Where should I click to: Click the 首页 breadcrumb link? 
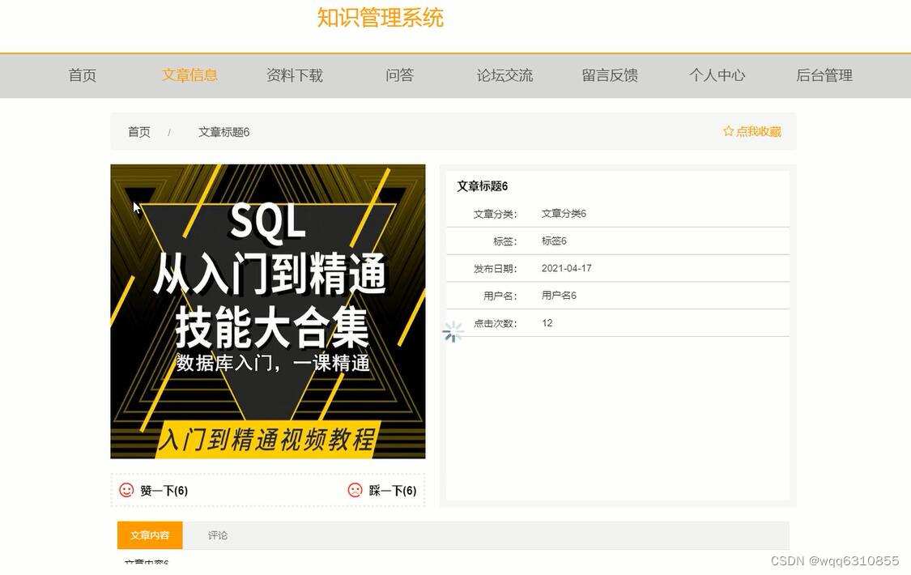[x=138, y=132]
